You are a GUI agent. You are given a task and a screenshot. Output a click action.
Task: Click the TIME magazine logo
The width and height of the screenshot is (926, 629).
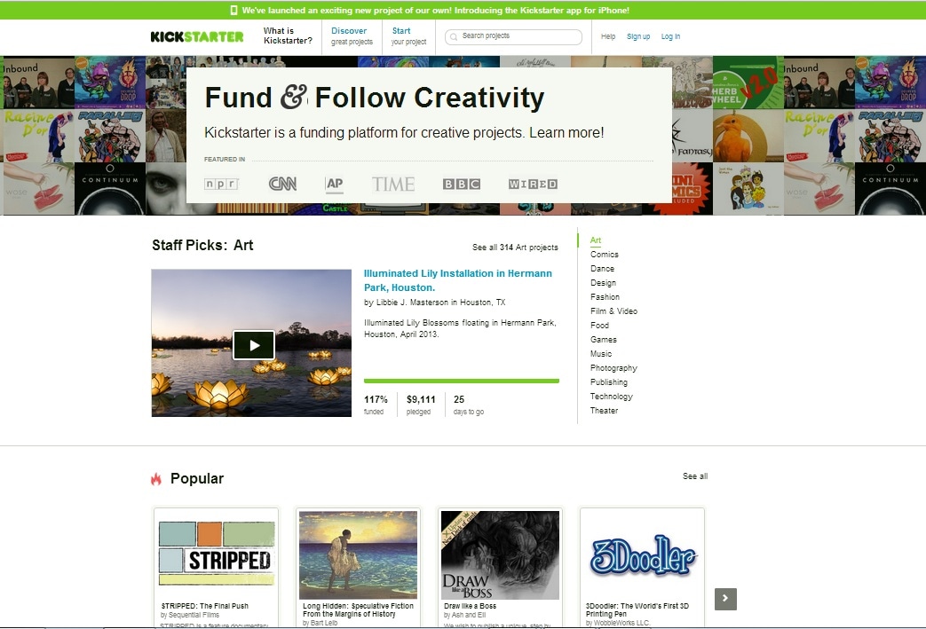click(x=393, y=185)
